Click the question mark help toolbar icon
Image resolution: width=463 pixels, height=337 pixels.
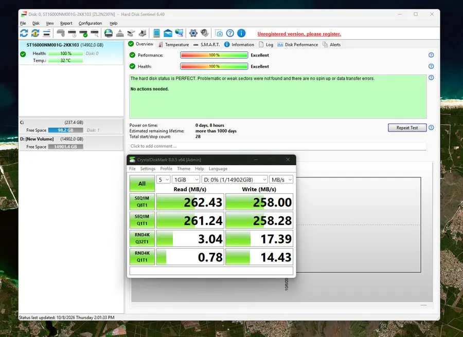pyautogui.click(x=230, y=33)
